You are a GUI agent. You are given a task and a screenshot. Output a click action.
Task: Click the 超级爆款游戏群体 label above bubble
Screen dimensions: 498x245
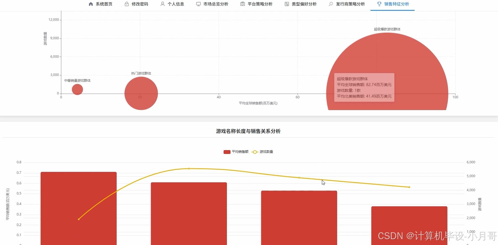[x=387, y=29]
